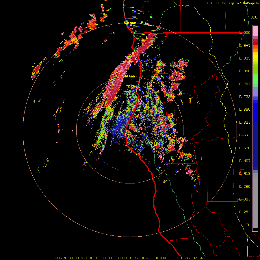The image size is (260, 260).
Task: Select the 0.467 scale value
Action: click(x=245, y=161)
